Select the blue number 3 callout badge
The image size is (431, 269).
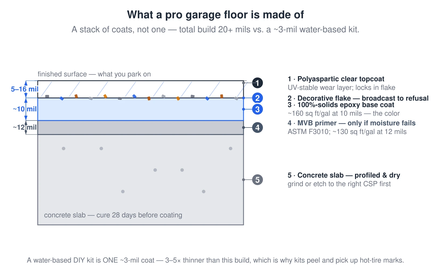click(x=258, y=109)
